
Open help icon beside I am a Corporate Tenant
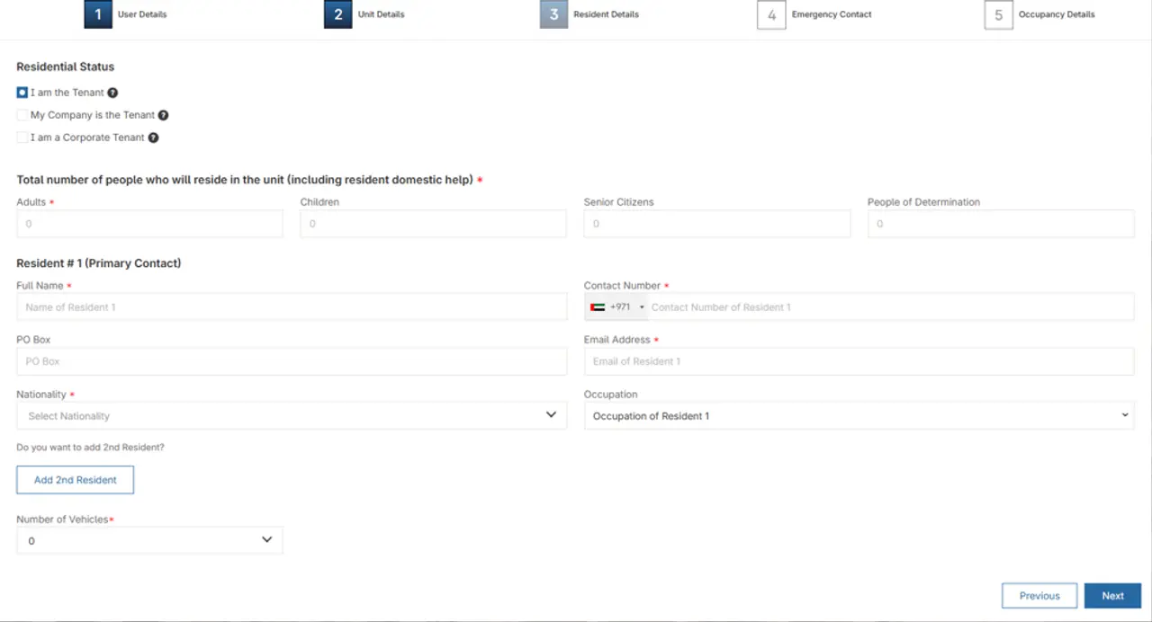pos(153,138)
